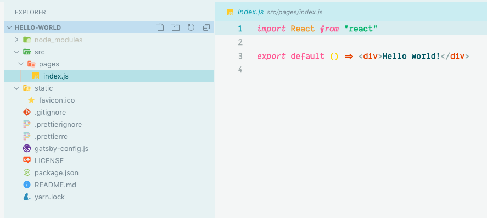Open index.js from the file tree
This screenshot has width=487, height=218.
pyautogui.click(x=109, y=76)
